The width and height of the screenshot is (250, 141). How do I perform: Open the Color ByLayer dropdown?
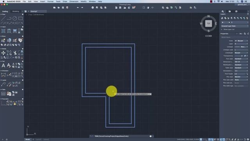tap(241, 41)
